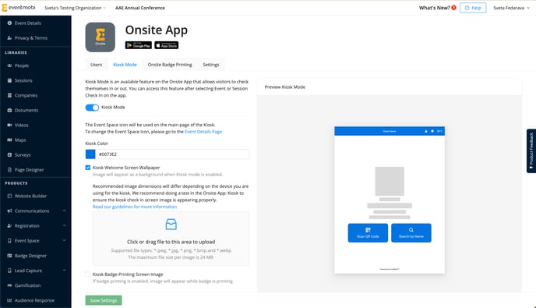The image size is (536, 308).
Task: Open Sveta's Testing Organization dropdown
Action: point(76,8)
